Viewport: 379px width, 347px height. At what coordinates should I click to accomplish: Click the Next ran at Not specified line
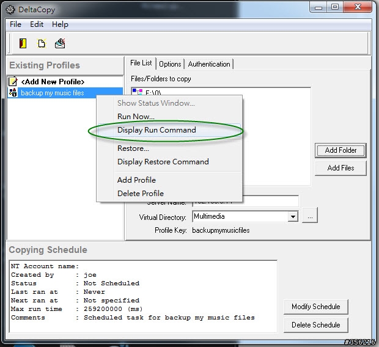[75, 301]
